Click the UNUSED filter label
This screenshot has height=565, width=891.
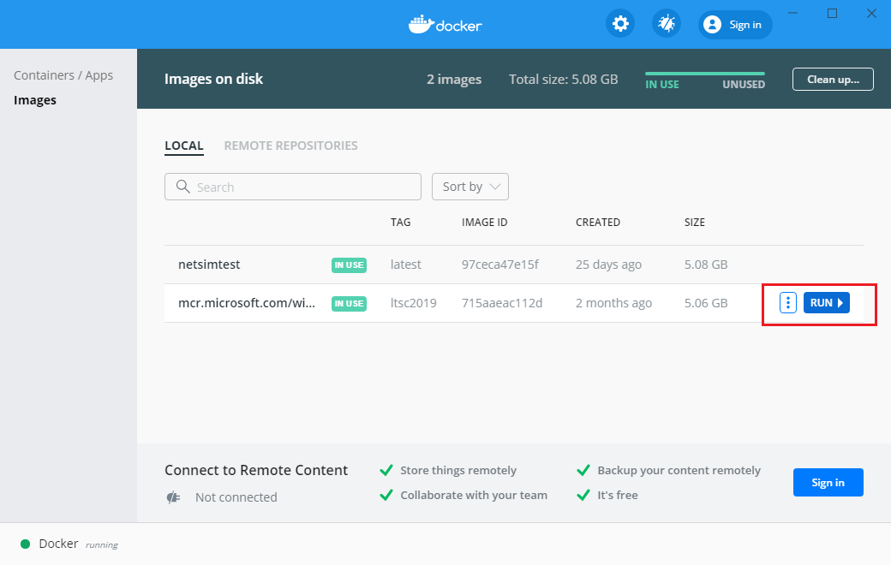click(744, 85)
